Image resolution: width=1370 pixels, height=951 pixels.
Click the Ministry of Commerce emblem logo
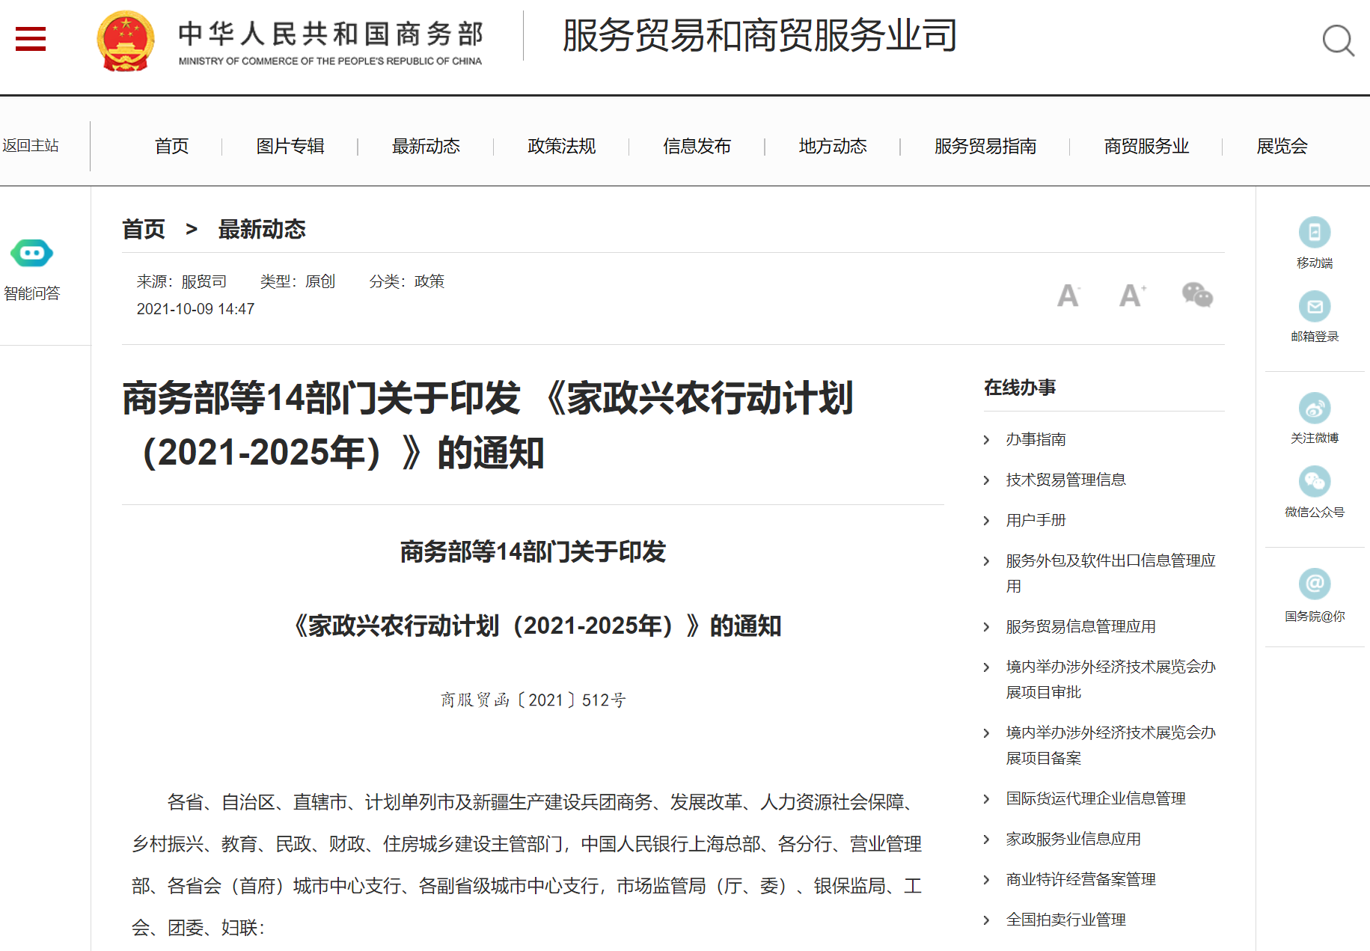coord(126,41)
